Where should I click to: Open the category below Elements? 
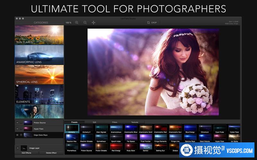point(39,111)
